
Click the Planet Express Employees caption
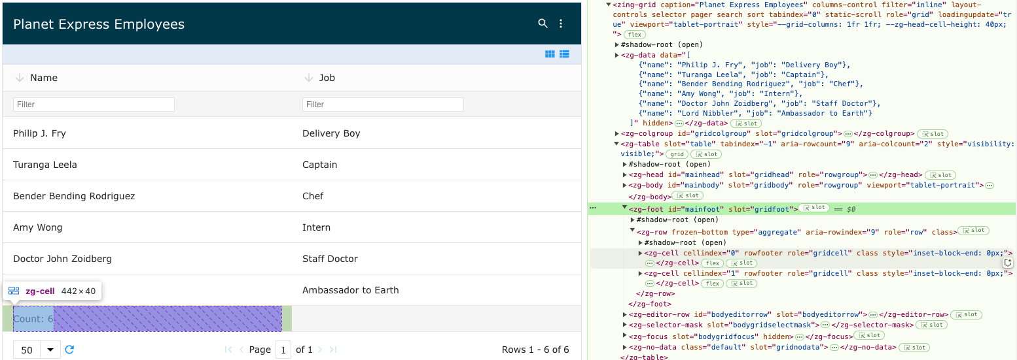(x=99, y=24)
